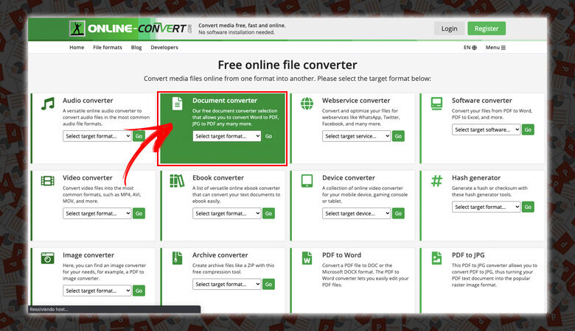The image size is (575, 331).
Task: Click Go button for Software converter
Action: point(528,130)
